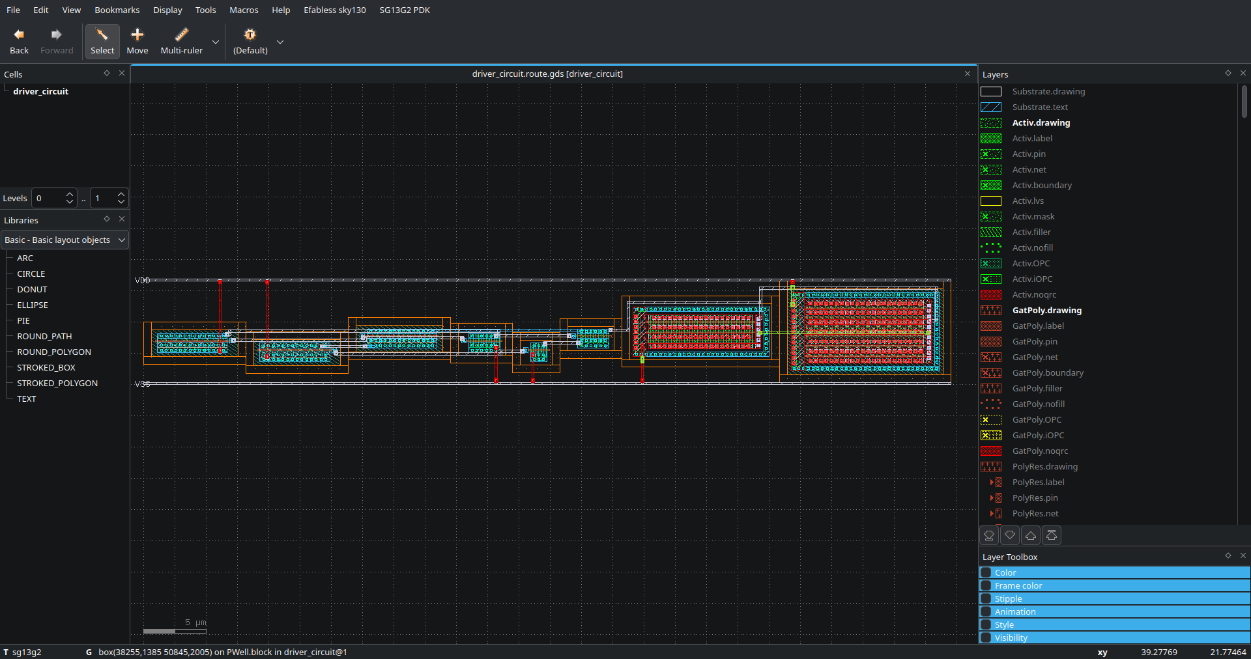Viewport: 1251px width, 659px height.
Task: Open the SG13G2 PDK menu
Action: click(x=405, y=10)
